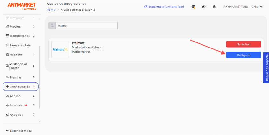Click the Walmart integration title
269x135 pixels.
point(78,43)
